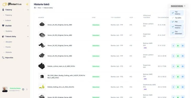Click the plus icon in Dotisk_z_drive_main_b row
This screenshot has height=98, width=193.
point(173,66)
